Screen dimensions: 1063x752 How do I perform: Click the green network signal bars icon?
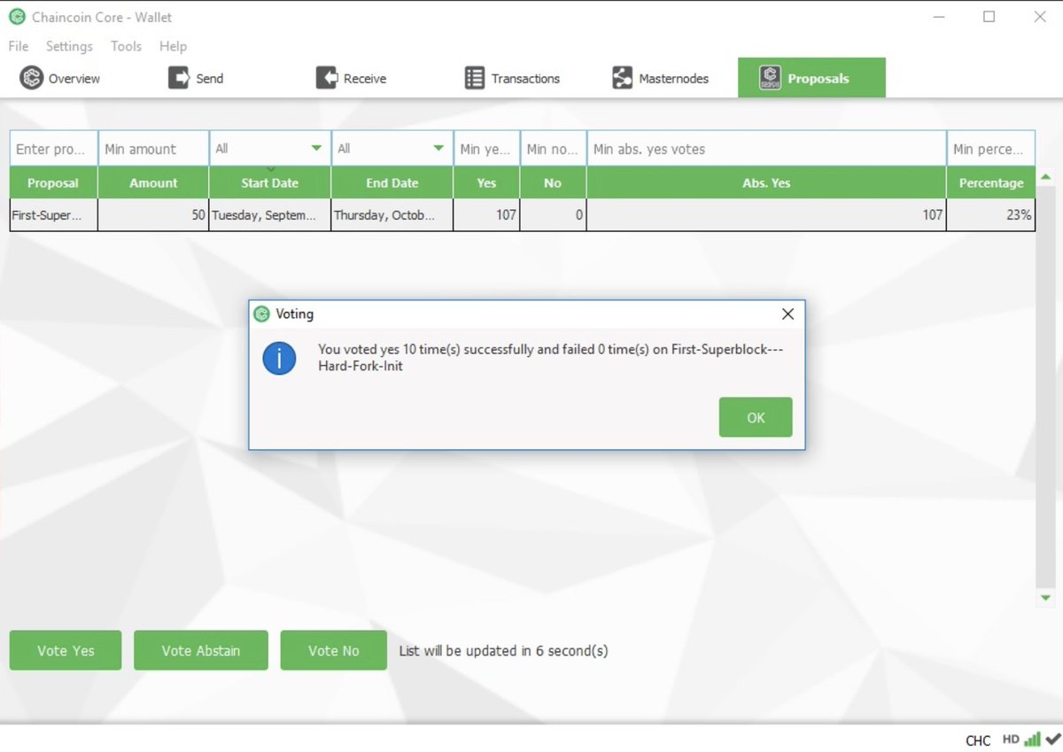[1032, 739]
